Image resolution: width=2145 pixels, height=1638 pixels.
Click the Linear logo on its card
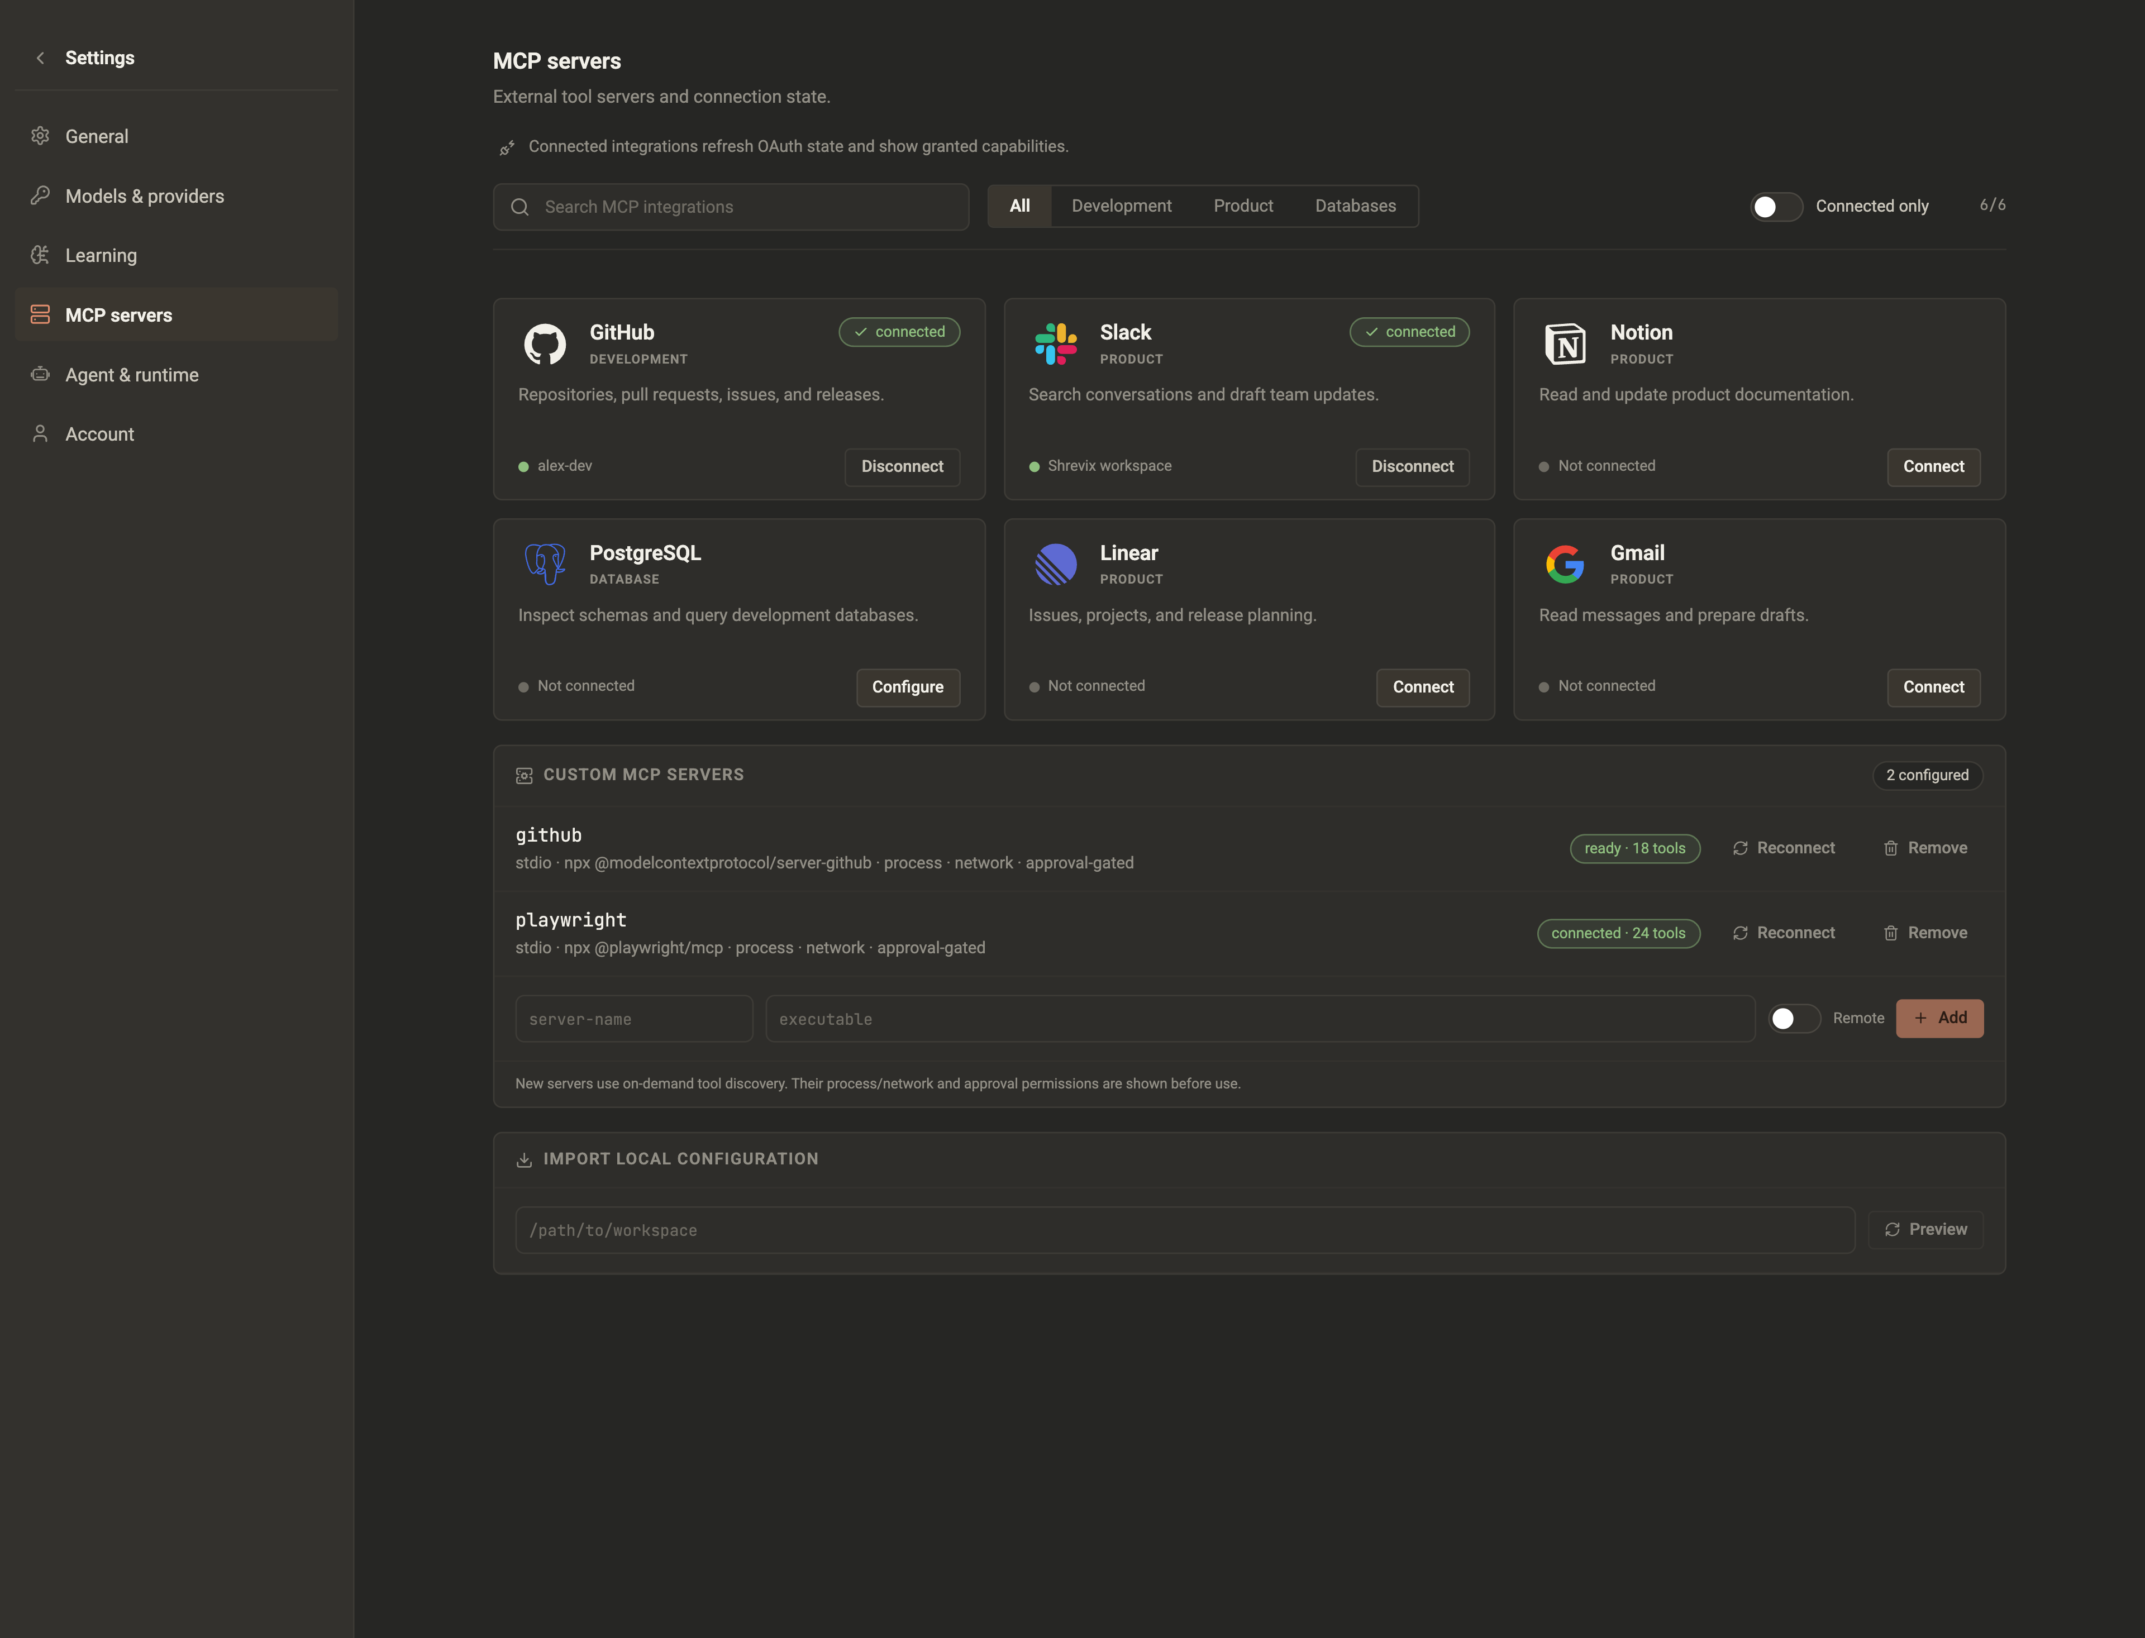(1056, 565)
